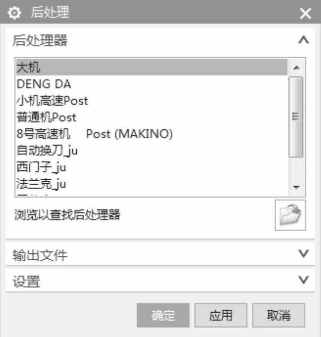Viewport: 321px width, 337px height.
Task: Collapse the 后处理器 section
Action: pos(304,40)
